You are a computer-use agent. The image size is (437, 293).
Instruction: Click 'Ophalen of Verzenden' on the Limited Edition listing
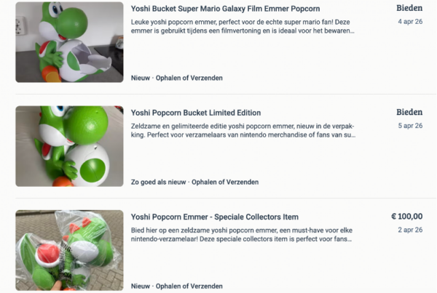pyautogui.click(x=225, y=182)
